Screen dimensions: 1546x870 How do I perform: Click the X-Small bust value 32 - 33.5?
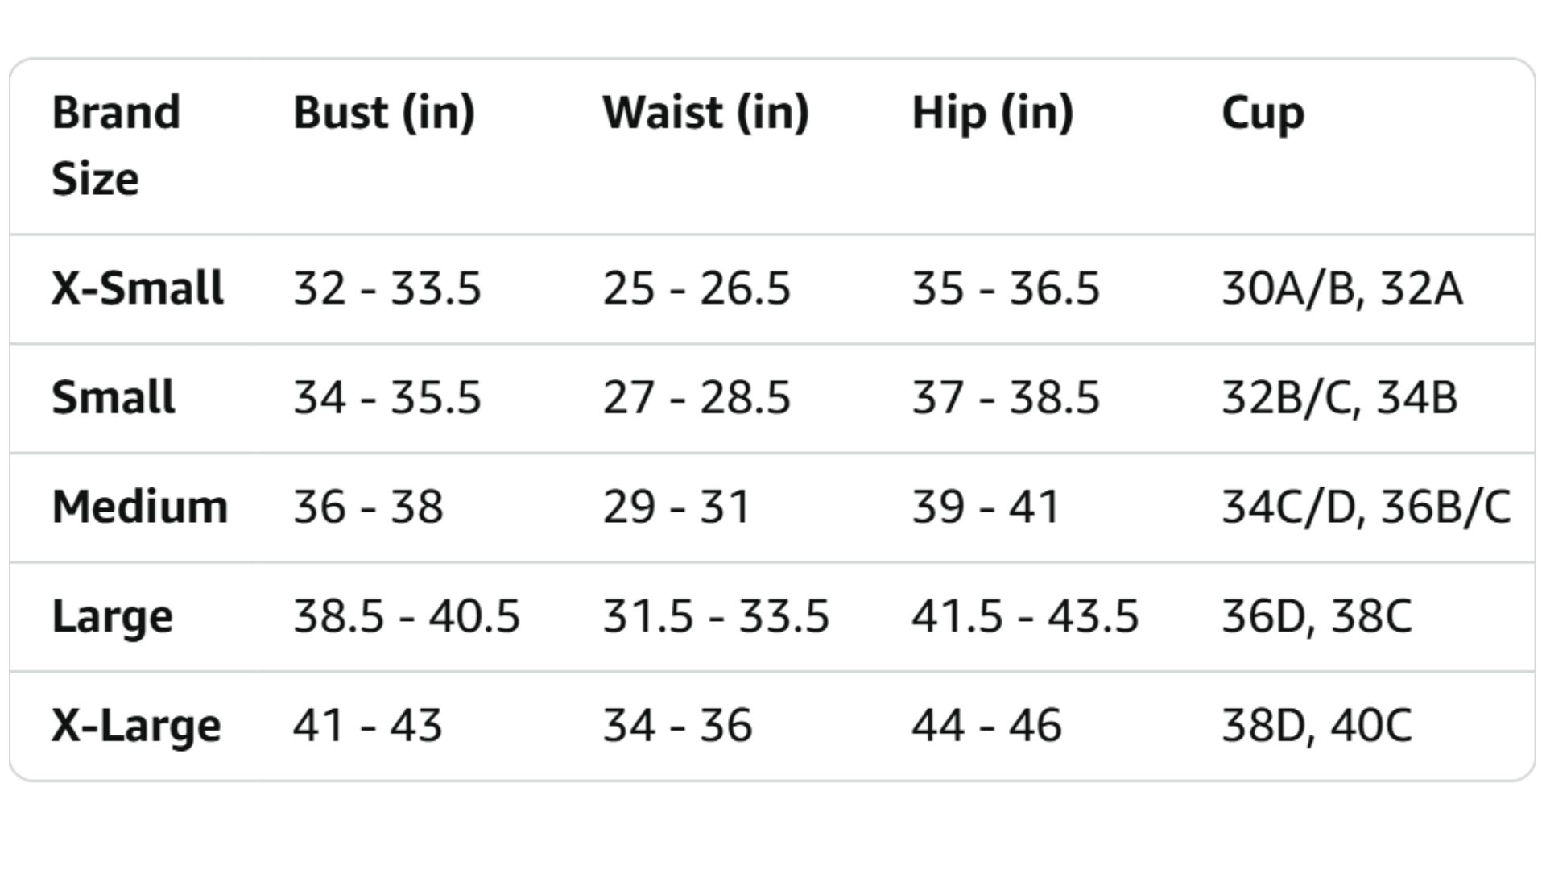(386, 288)
